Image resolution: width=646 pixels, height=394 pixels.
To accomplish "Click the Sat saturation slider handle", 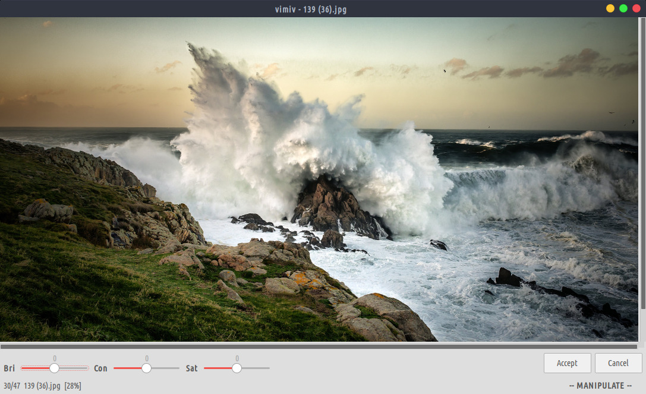I will (x=237, y=368).
